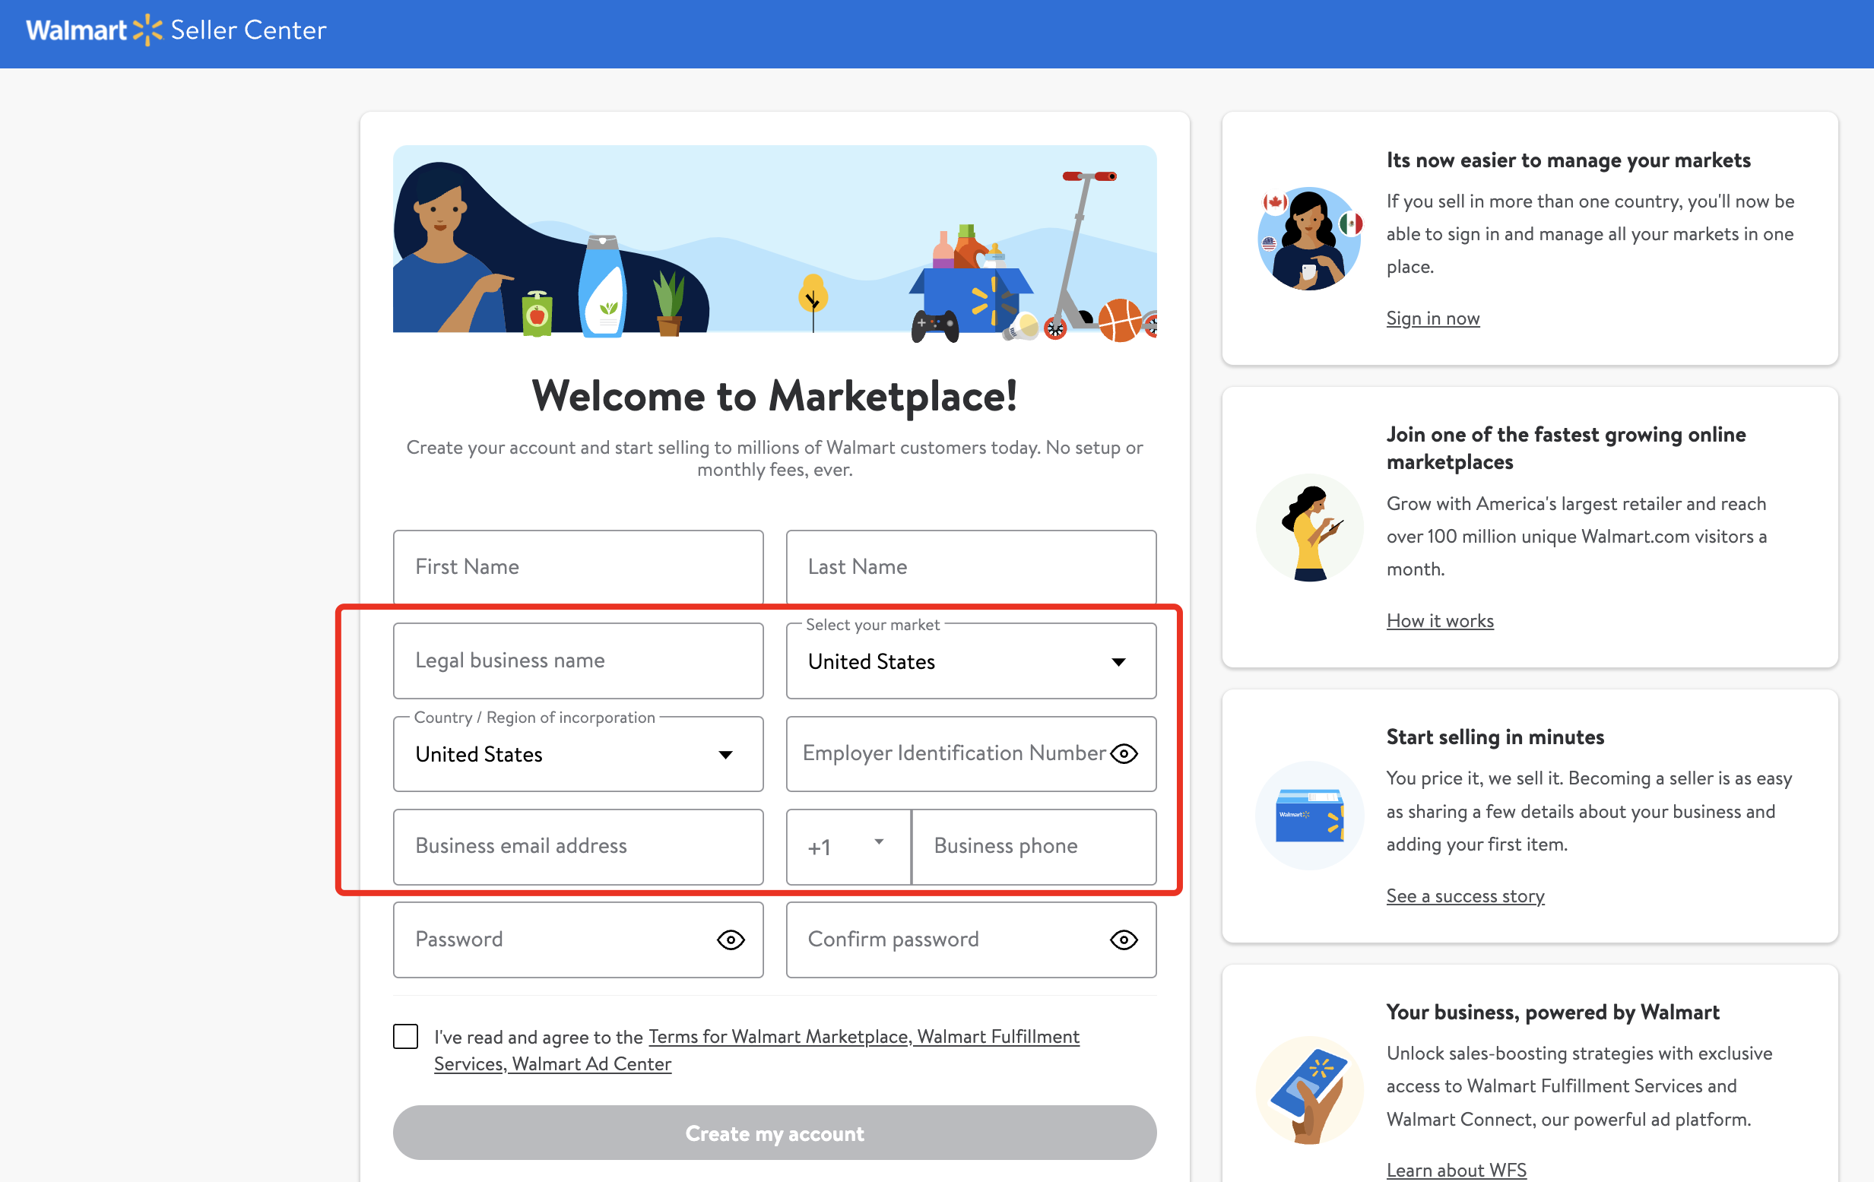Viewport: 1874px width, 1182px height.
Task: Open the Select your market dropdown
Action: pyautogui.click(x=971, y=661)
